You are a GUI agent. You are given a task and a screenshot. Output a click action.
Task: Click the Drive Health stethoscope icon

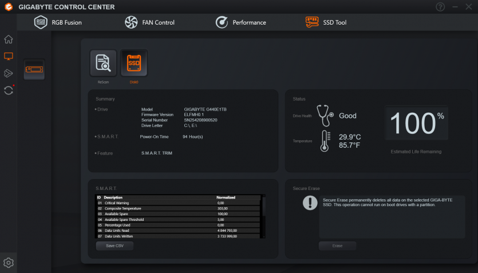coord(325,116)
